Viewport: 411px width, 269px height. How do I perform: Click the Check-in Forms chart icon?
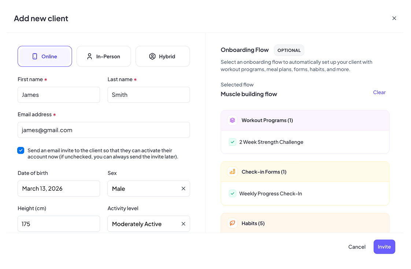[x=232, y=172]
